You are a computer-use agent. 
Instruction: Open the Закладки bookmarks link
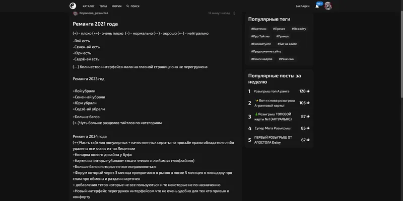click(x=303, y=6)
